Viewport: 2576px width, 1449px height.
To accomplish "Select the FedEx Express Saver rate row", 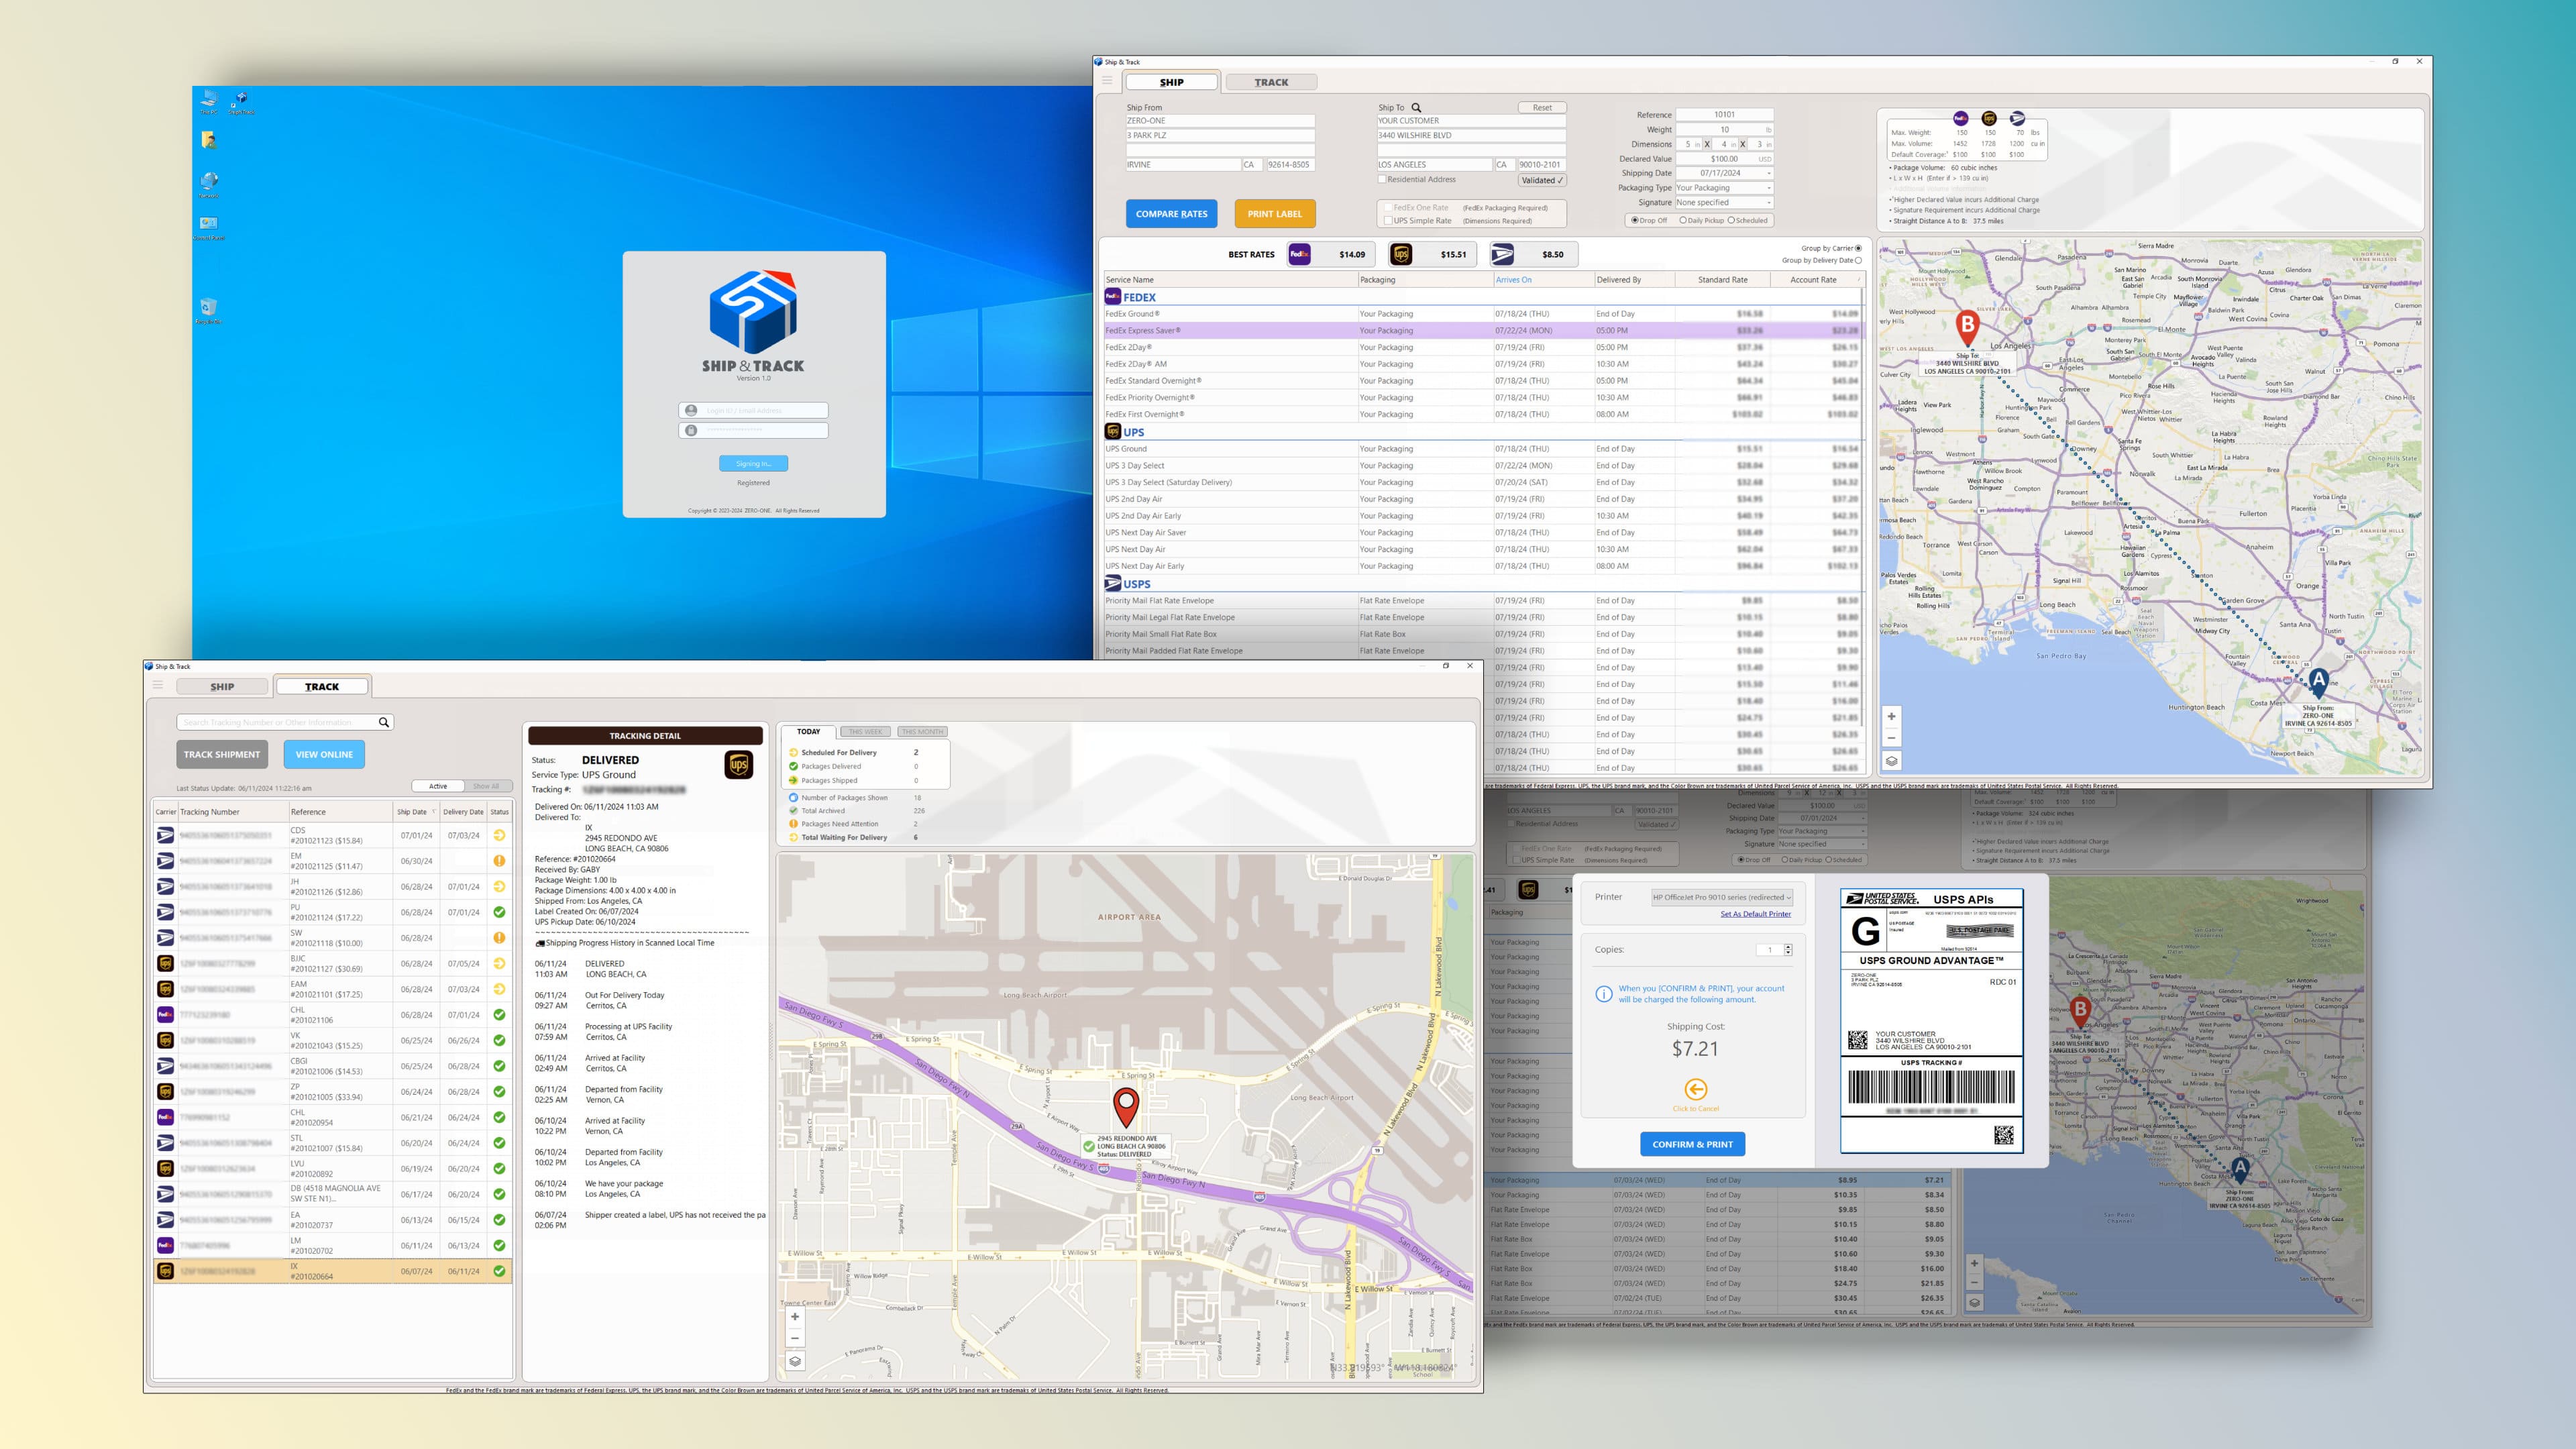I will tap(1483, 330).
